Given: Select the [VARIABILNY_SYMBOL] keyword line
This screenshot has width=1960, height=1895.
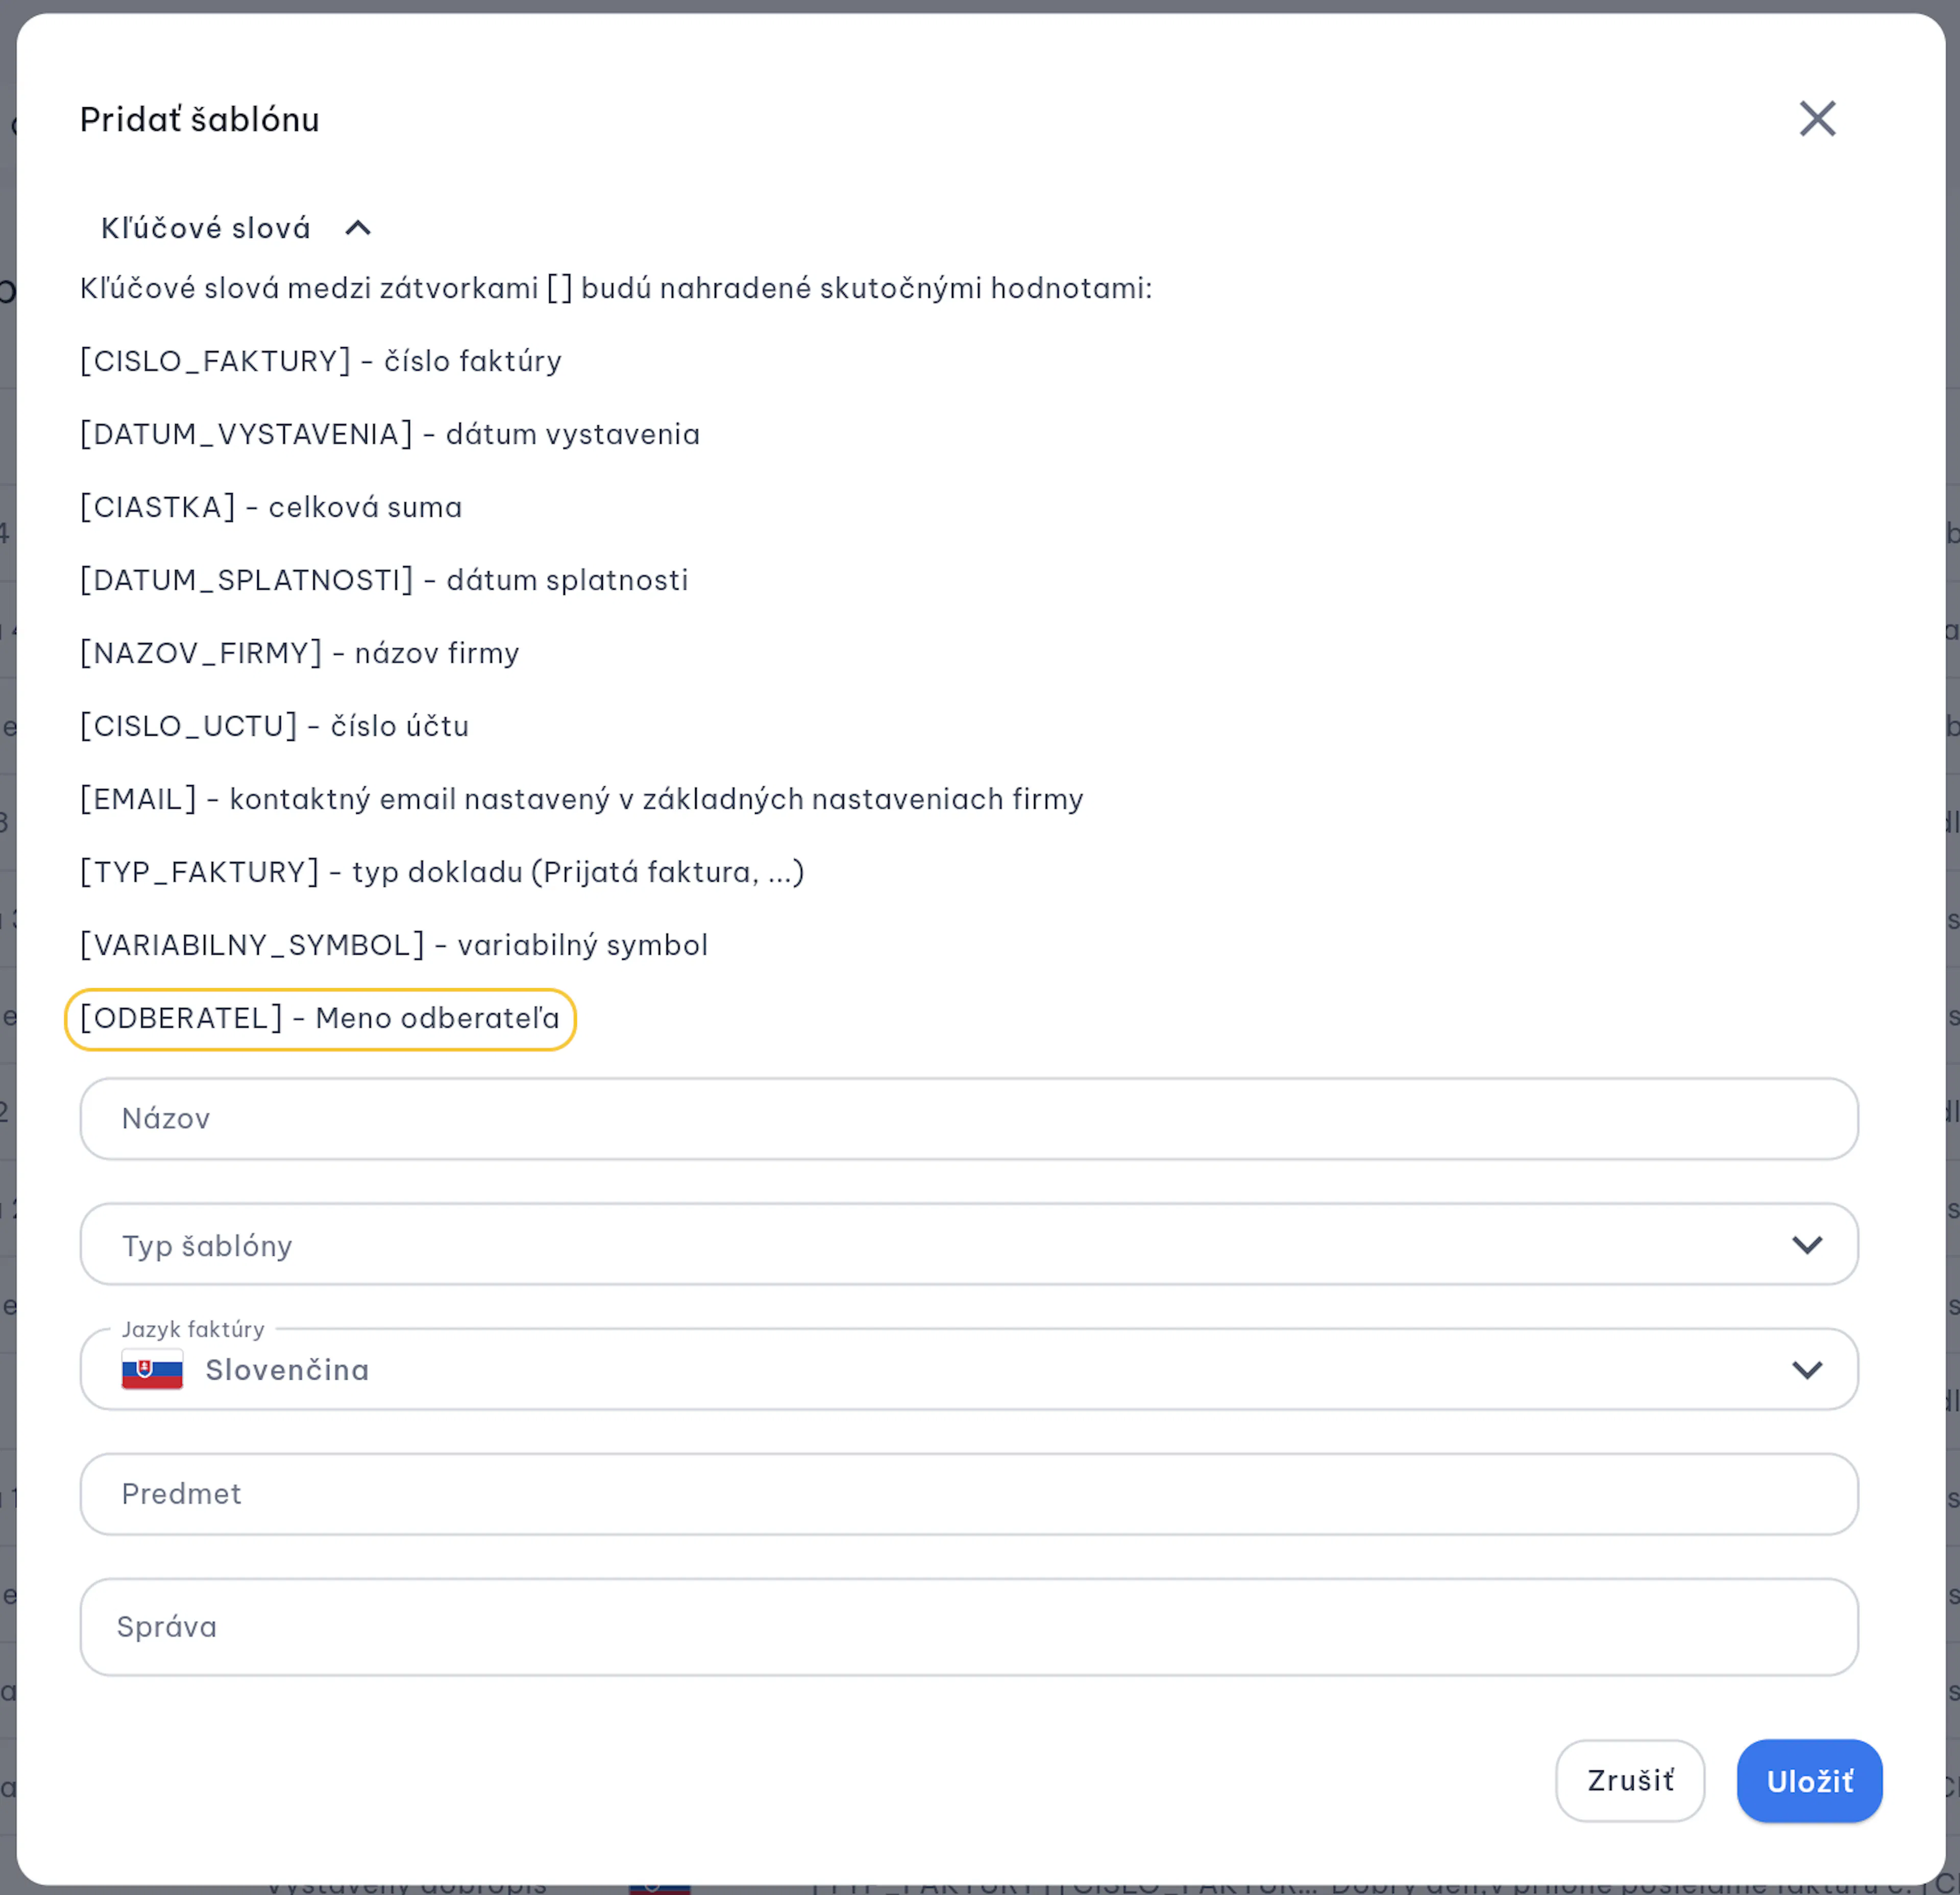Looking at the screenshot, I should pyautogui.click(x=394, y=945).
